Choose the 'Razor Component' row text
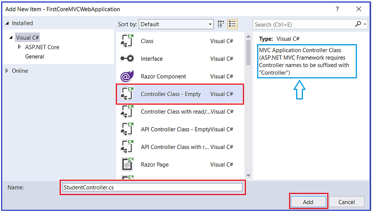 pyautogui.click(x=163, y=76)
